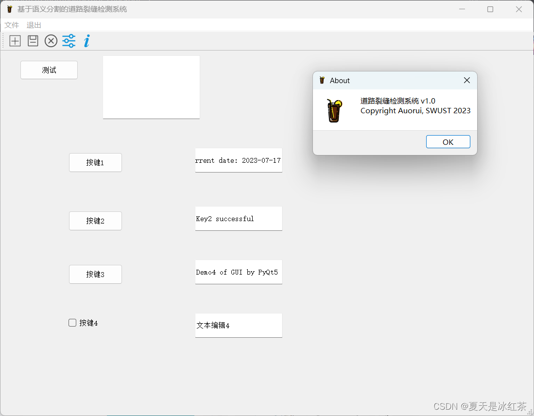Screen dimensions: 534x416
Task: Open the settings sliders toolbar icon
Action: pos(69,41)
